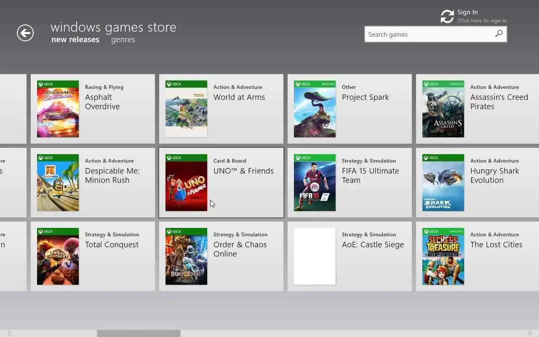The height and width of the screenshot is (337, 539).
Task: Select the FIFA 15 Ultimate Team title
Action: coord(371,175)
